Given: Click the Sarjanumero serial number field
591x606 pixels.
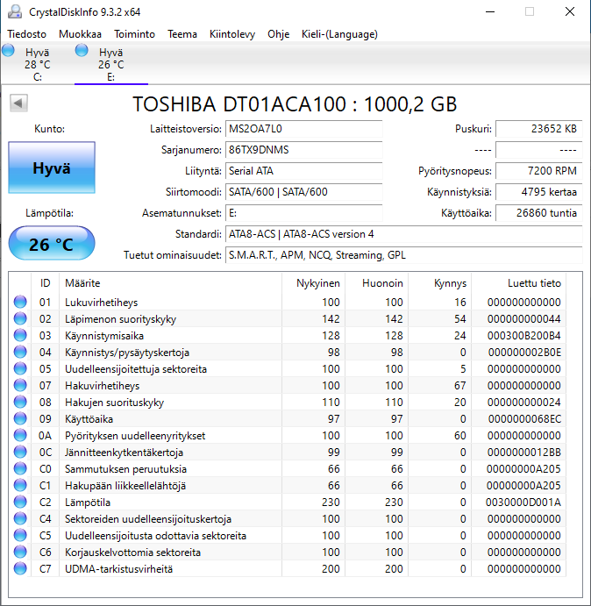Looking at the screenshot, I should [x=303, y=150].
